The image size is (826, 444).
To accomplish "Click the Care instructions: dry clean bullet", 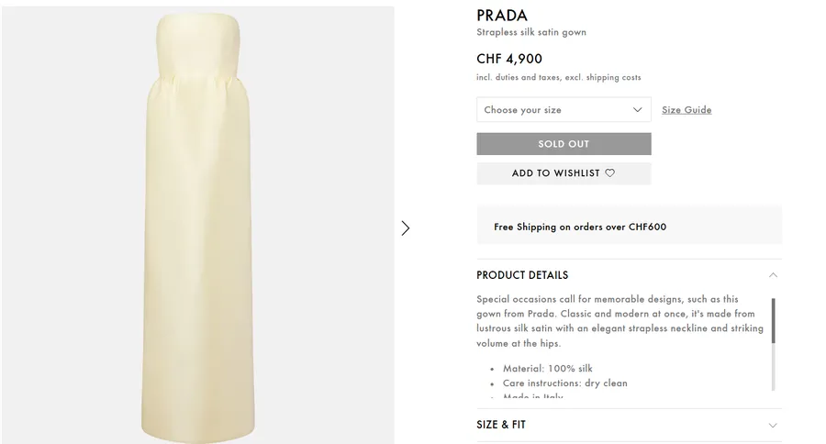I will 564,383.
